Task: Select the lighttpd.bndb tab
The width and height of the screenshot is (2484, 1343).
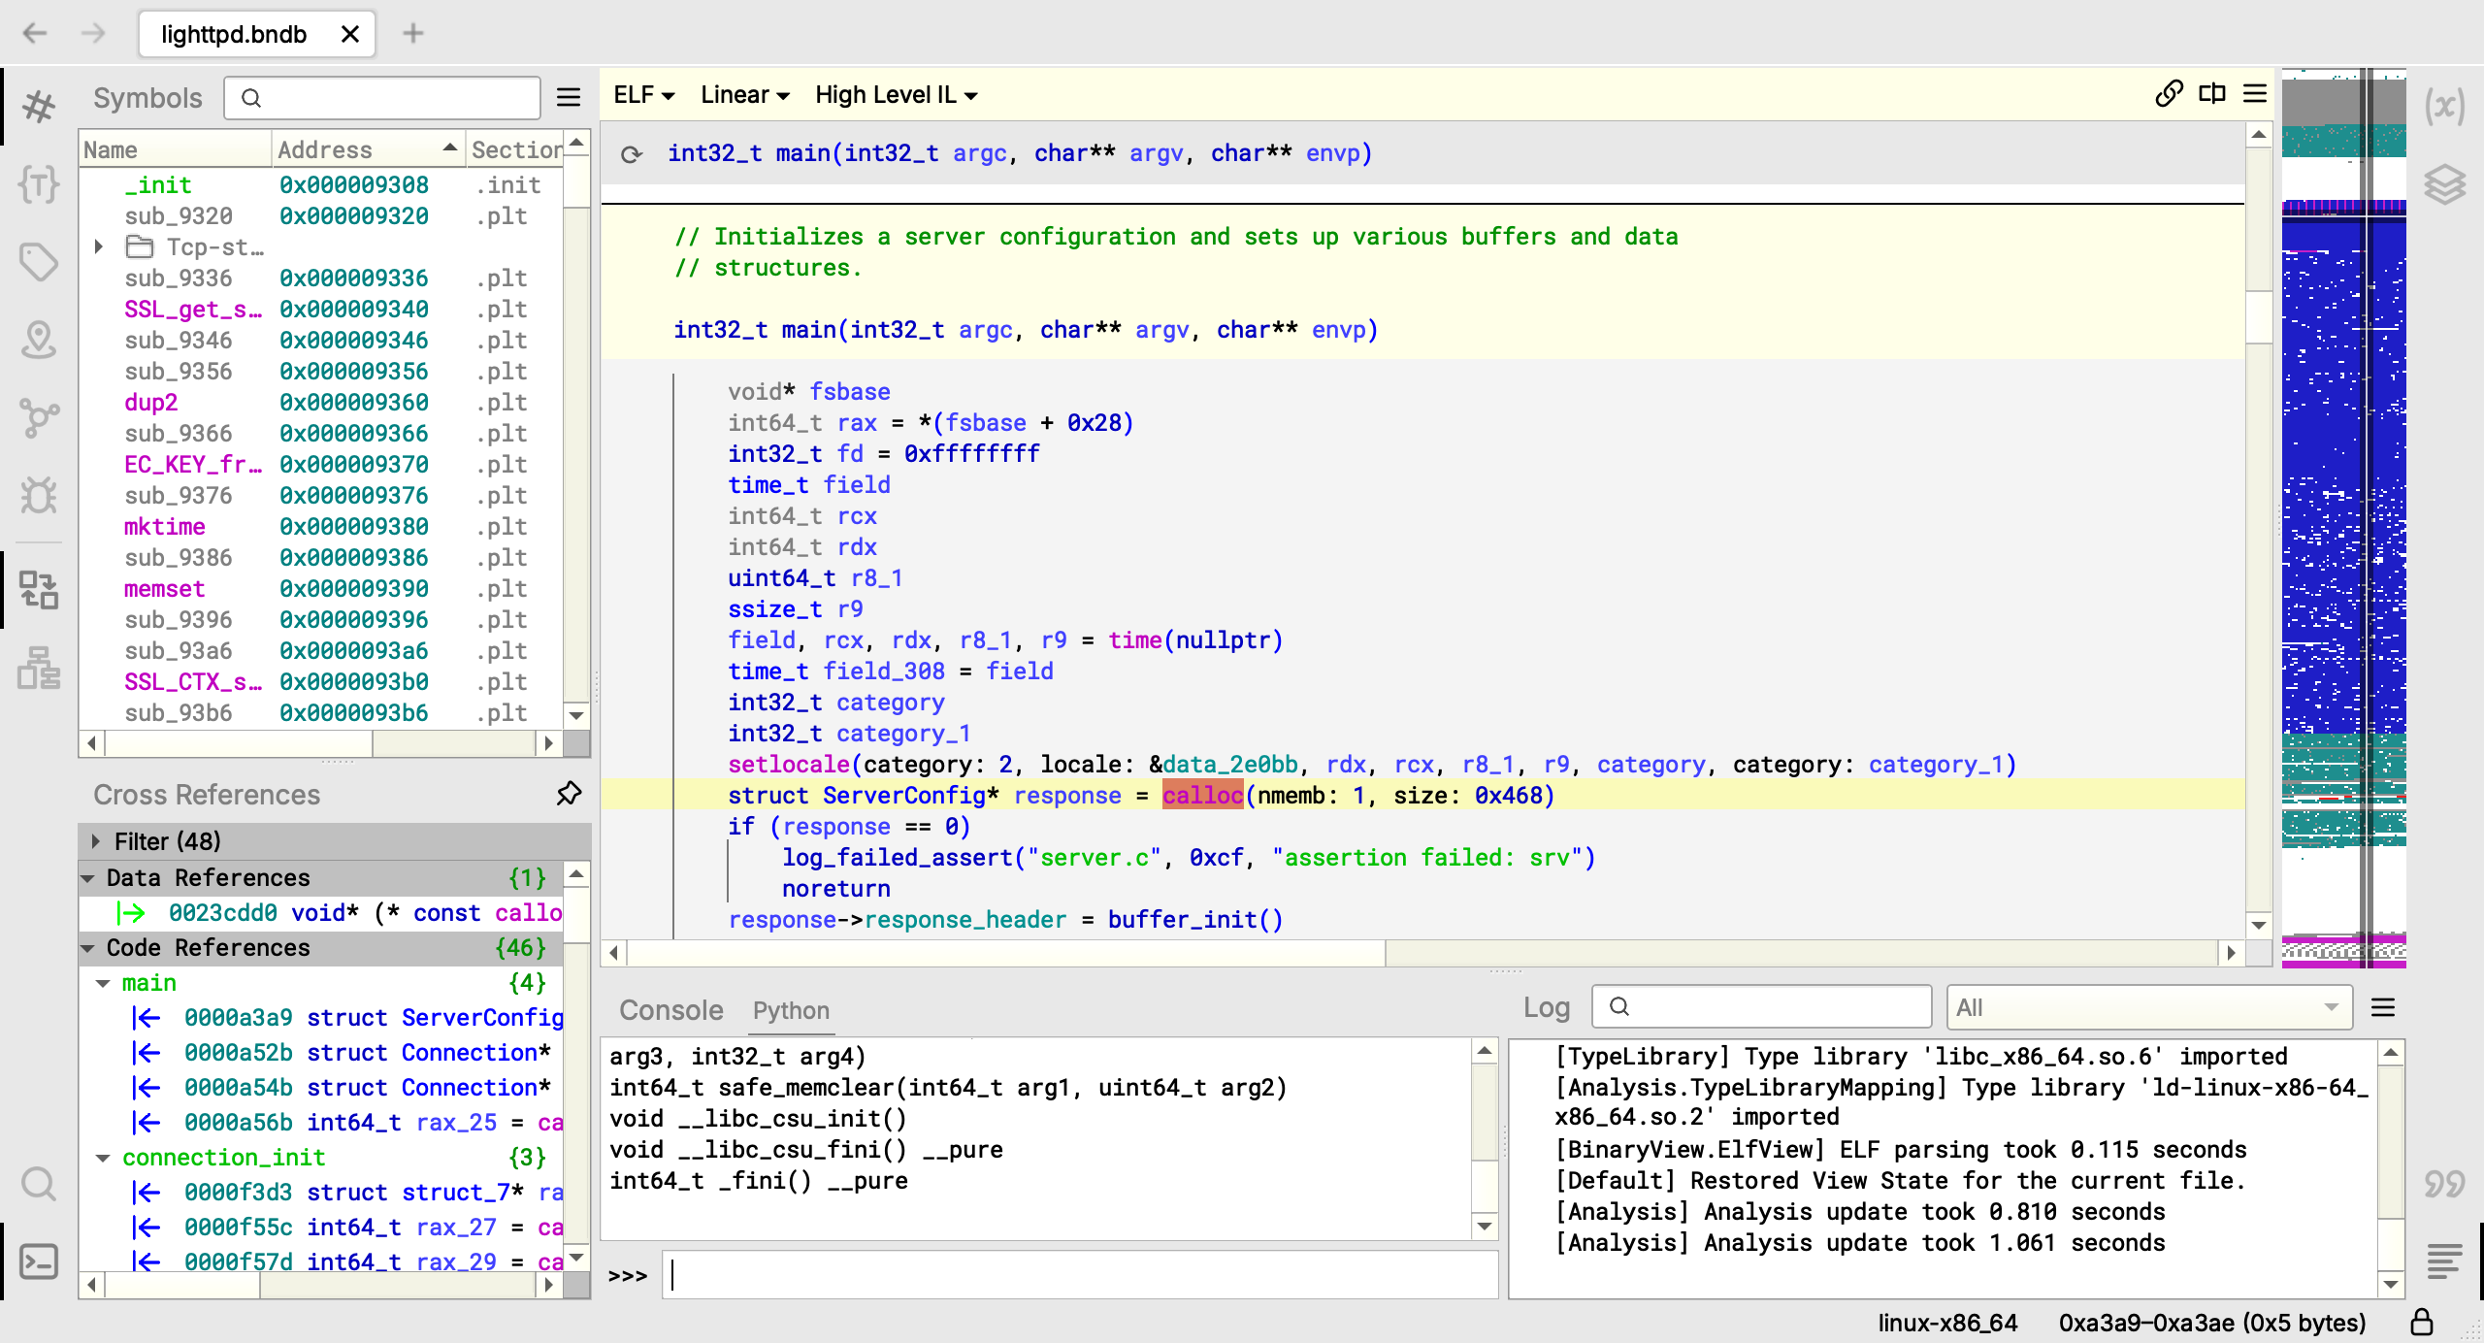Action: coord(234,34)
